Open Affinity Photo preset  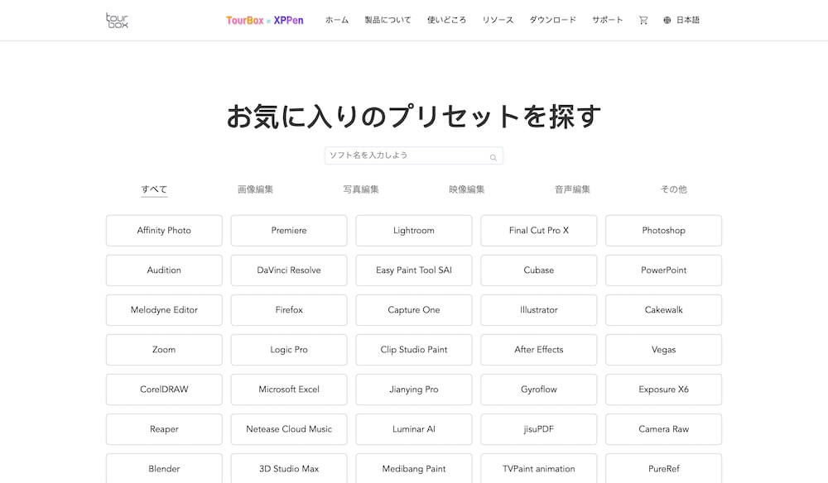[x=164, y=231]
